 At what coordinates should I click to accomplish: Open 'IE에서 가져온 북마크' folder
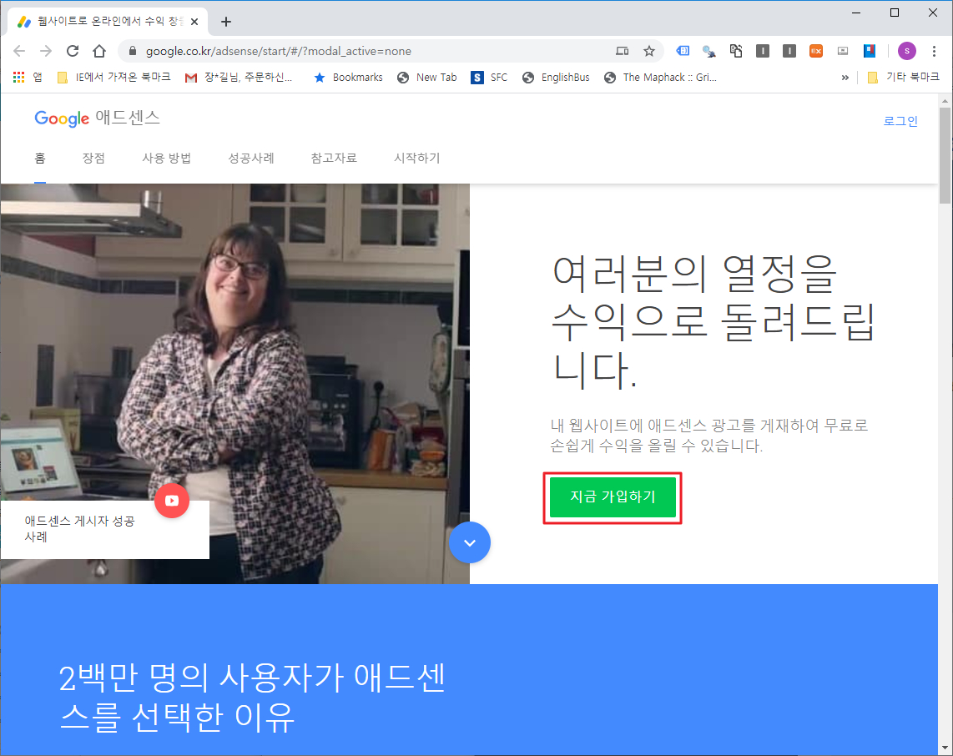coord(113,77)
